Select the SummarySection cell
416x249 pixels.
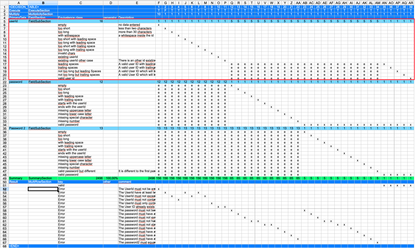tap(43, 178)
